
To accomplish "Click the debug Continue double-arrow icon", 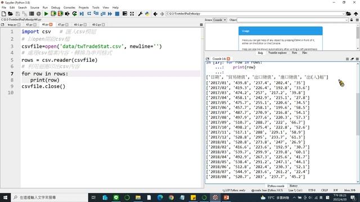I will coord(110,13).
